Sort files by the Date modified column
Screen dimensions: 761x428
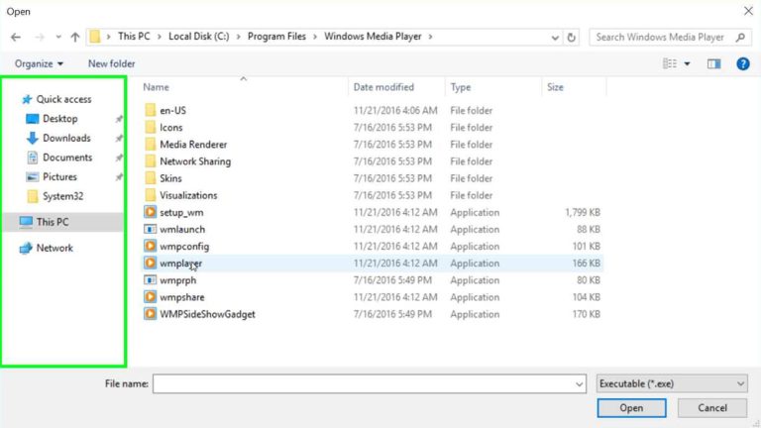[x=383, y=87]
